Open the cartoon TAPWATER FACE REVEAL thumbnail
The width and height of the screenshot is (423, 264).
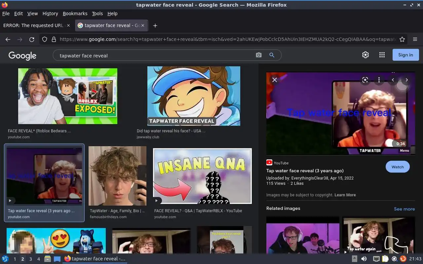point(194,96)
